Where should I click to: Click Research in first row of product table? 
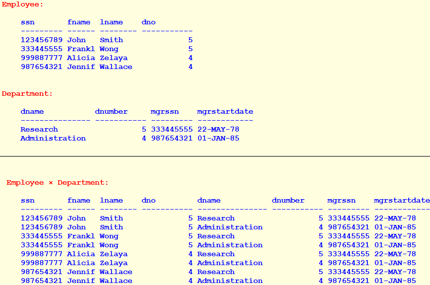pos(216,218)
